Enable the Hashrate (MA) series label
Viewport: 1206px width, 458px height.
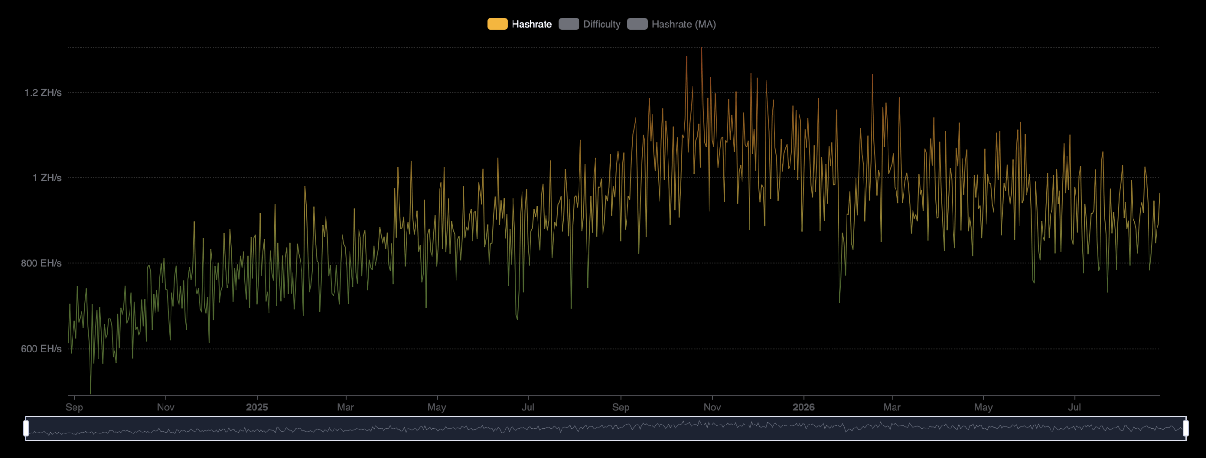(684, 24)
